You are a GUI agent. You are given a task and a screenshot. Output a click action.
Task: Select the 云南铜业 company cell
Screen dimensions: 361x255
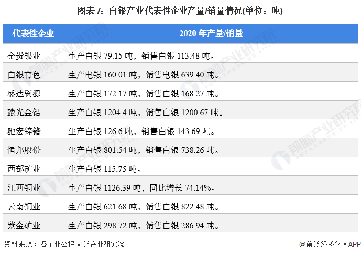(x=25, y=206)
